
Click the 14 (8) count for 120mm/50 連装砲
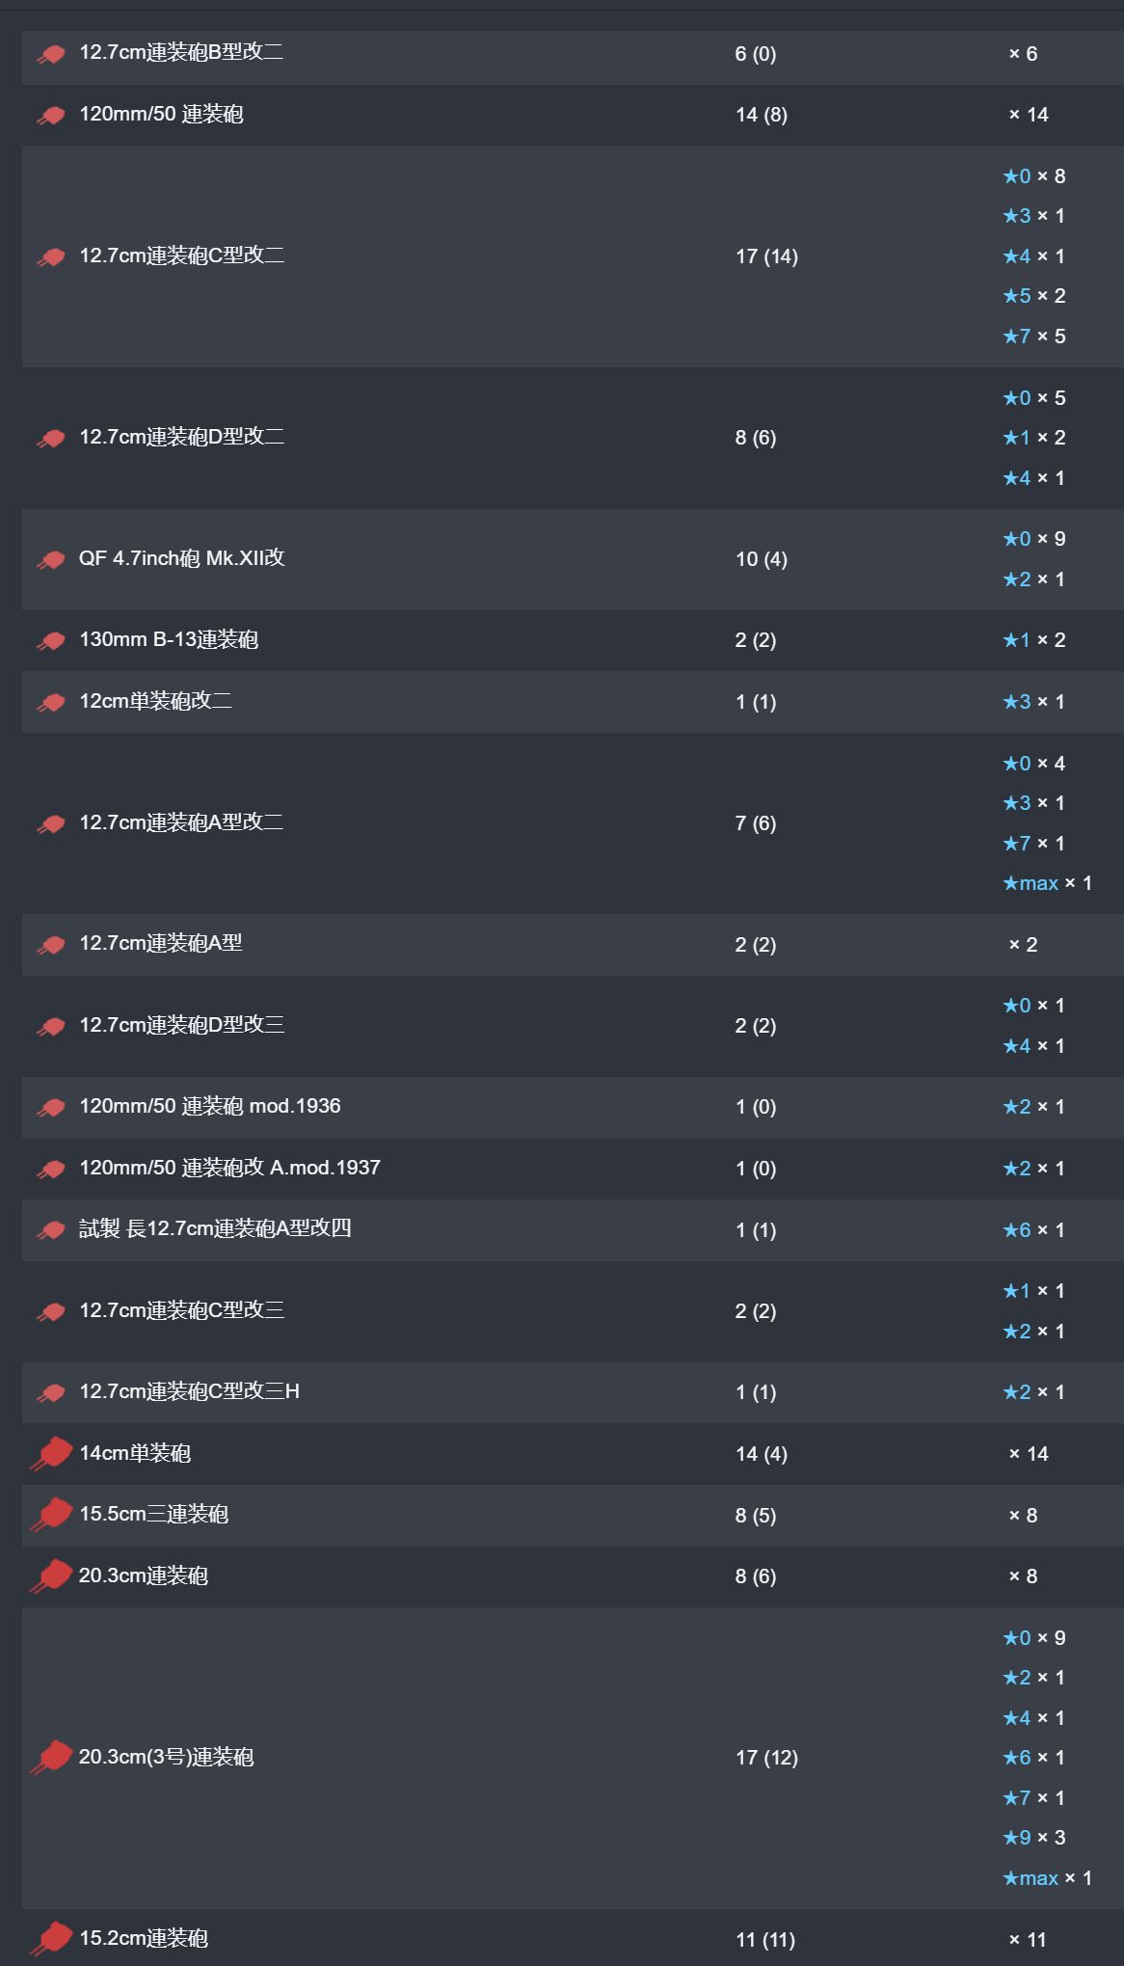(762, 115)
